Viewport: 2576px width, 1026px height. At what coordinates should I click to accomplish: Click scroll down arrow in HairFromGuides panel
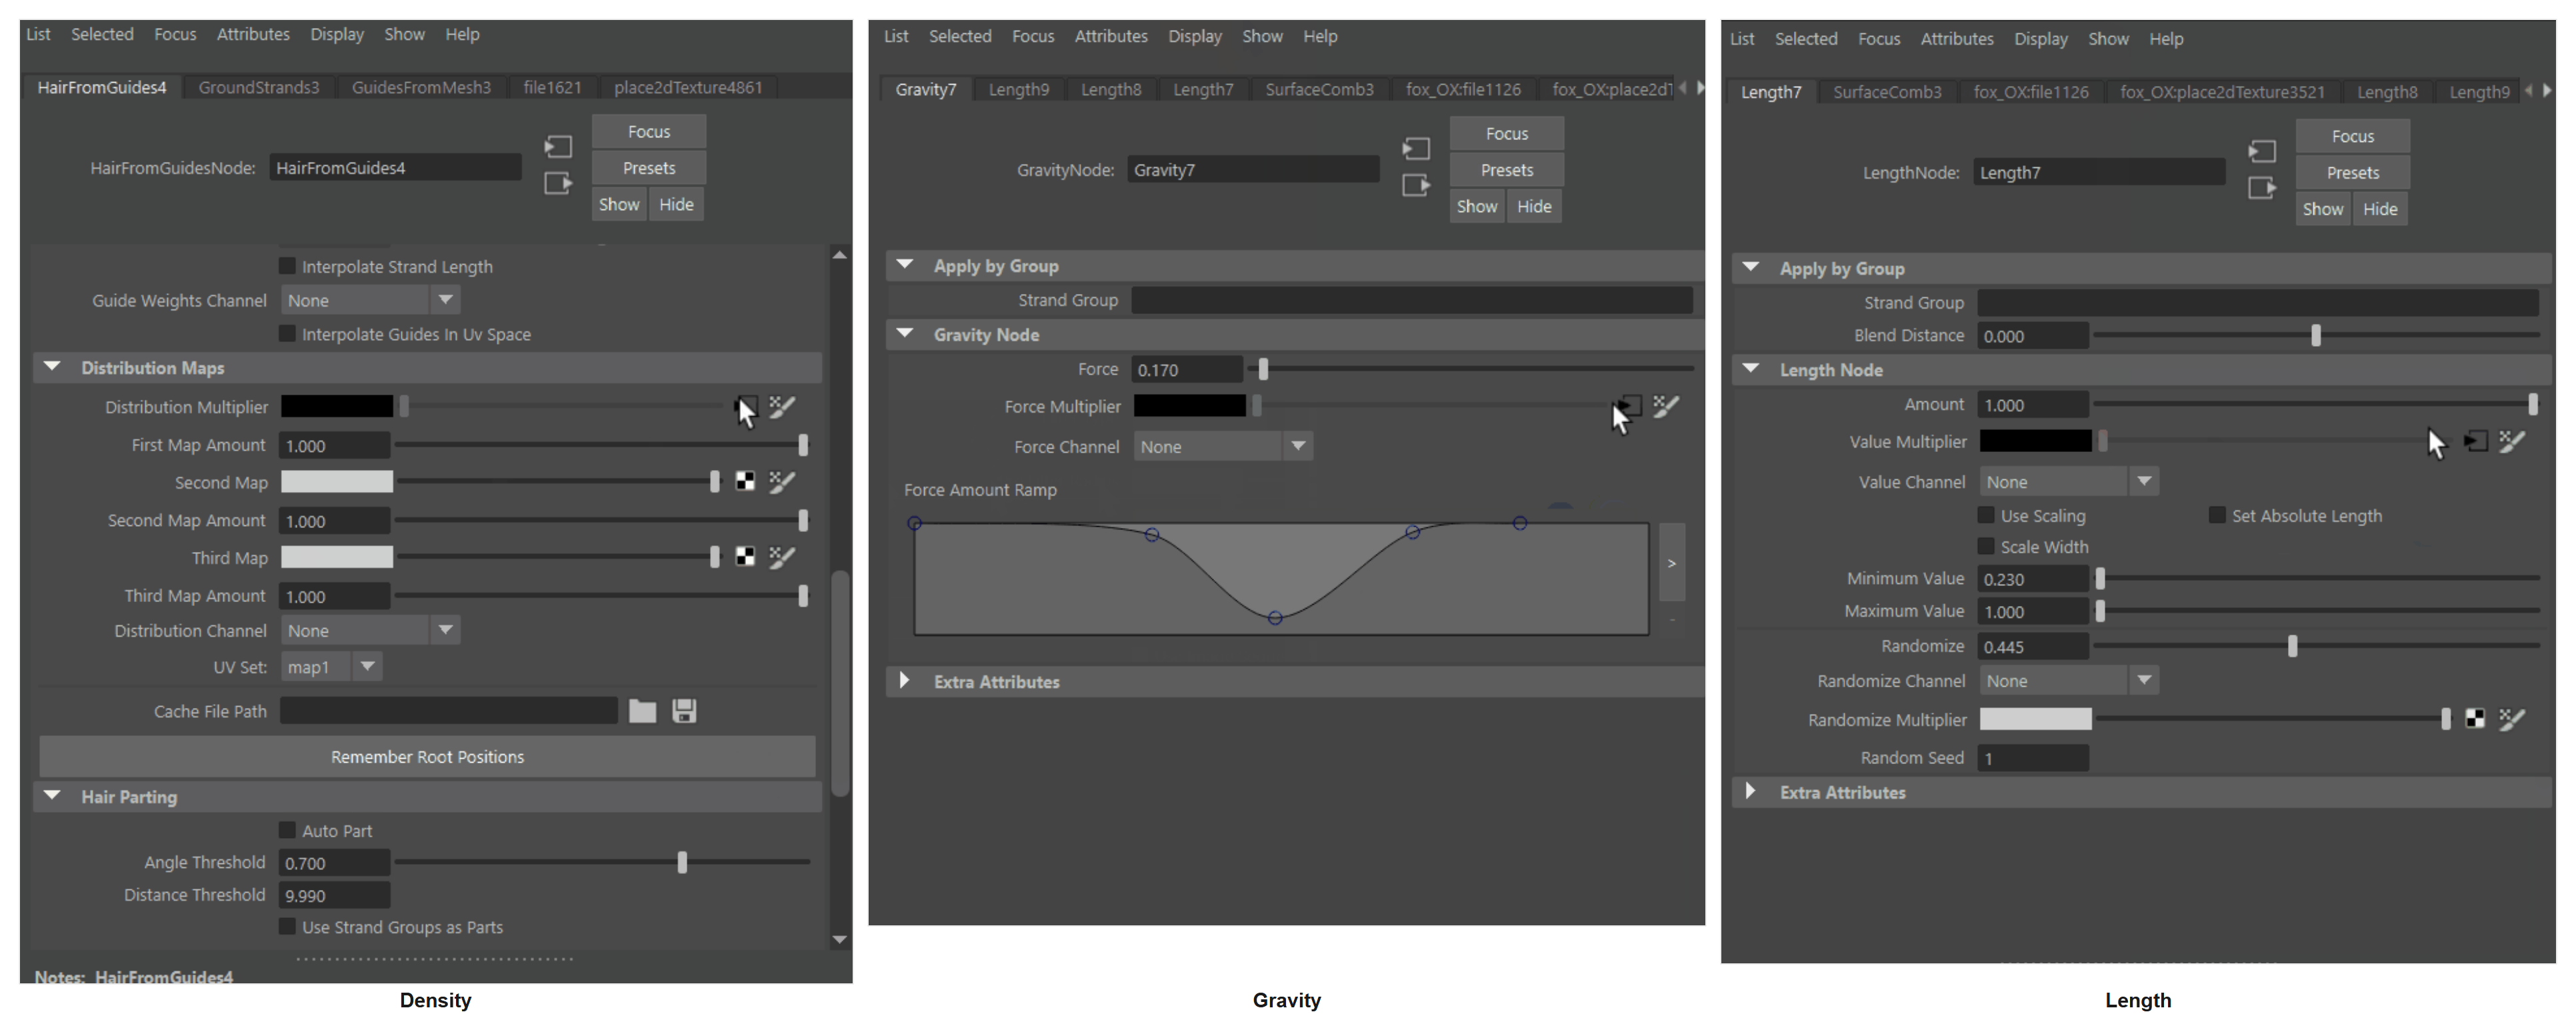pyautogui.click(x=840, y=940)
